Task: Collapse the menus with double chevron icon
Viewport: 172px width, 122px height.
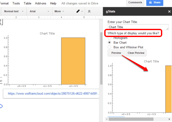Action: (x=89, y=11)
